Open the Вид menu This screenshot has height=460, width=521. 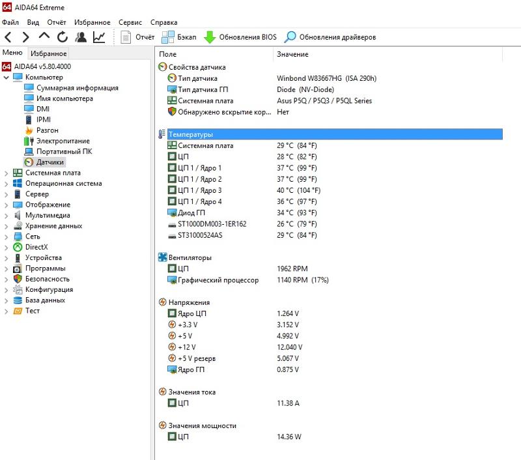[x=33, y=22]
